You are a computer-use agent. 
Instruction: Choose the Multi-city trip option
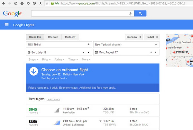coord(70,37)
